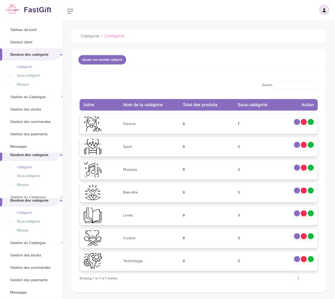The width and height of the screenshot is (335, 299).
Task: Click the Cuisine chef hat icon
Action: [x=93, y=238]
